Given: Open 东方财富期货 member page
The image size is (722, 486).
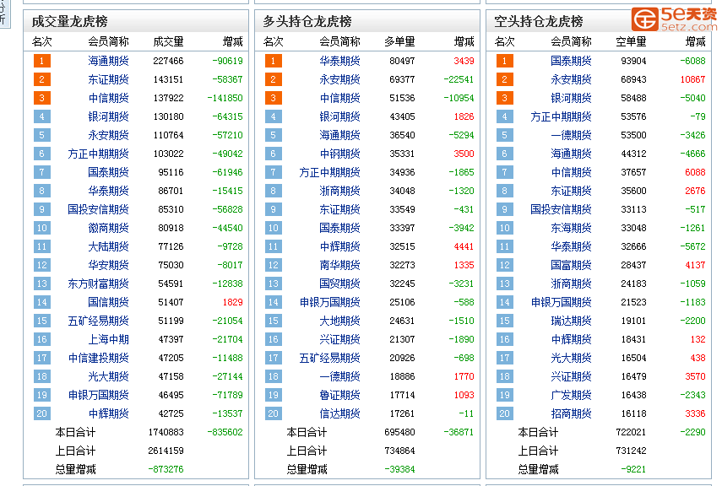Looking at the screenshot, I should click(x=98, y=283).
